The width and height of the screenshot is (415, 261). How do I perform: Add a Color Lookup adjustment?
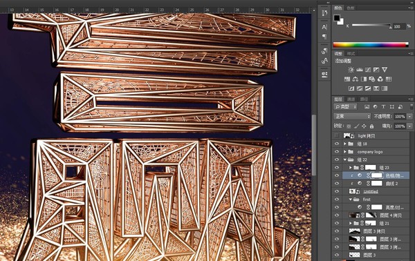389,79
